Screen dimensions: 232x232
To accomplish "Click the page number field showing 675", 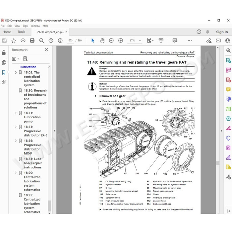I will [x=71, y=40].
